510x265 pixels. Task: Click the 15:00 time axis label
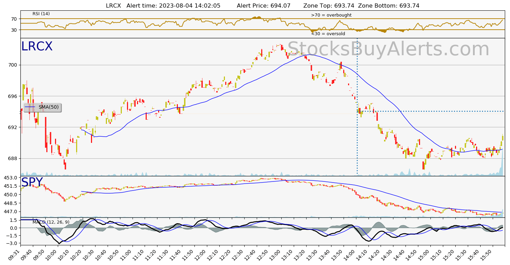coord(424,255)
